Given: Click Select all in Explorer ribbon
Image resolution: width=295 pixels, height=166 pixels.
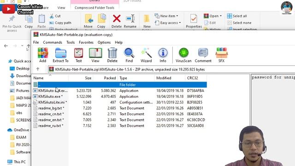Looking at the screenshot, I should coord(237,16).
